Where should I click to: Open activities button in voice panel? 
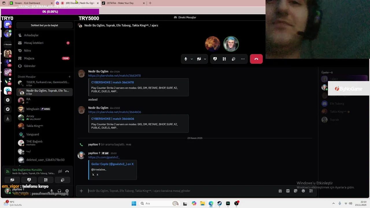click(46, 180)
